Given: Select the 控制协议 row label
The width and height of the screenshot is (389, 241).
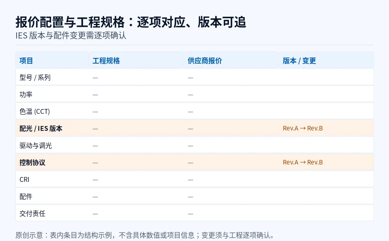Looking at the screenshot, I should (32, 162).
